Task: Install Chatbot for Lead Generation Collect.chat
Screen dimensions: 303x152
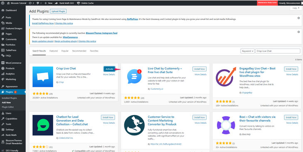Action: (108, 118)
